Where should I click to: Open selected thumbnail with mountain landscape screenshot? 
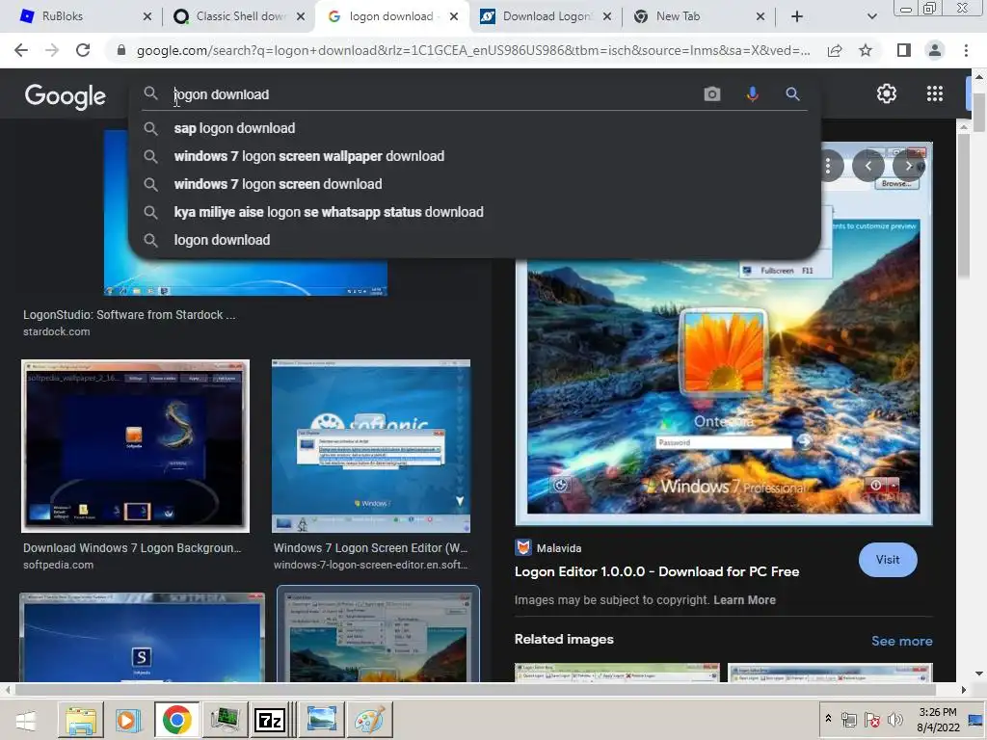[x=378, y=634]
